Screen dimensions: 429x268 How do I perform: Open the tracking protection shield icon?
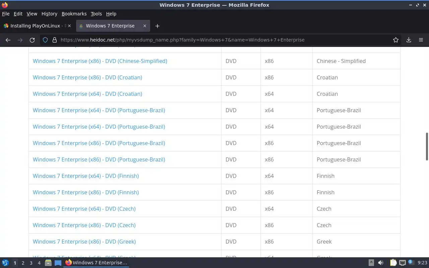(45, 40)
